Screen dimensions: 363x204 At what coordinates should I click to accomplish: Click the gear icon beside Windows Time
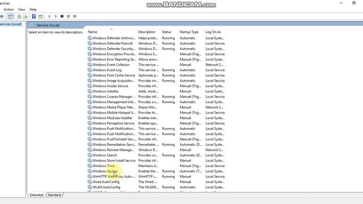(x=90, y=165)
